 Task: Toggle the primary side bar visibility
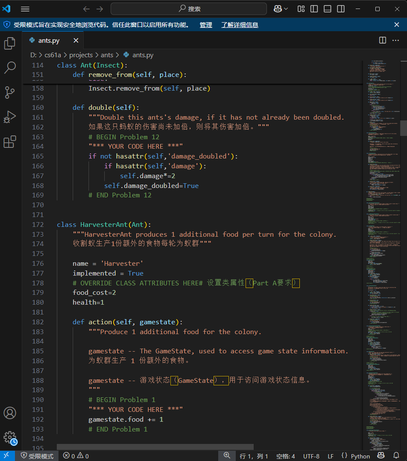[314, 9]
